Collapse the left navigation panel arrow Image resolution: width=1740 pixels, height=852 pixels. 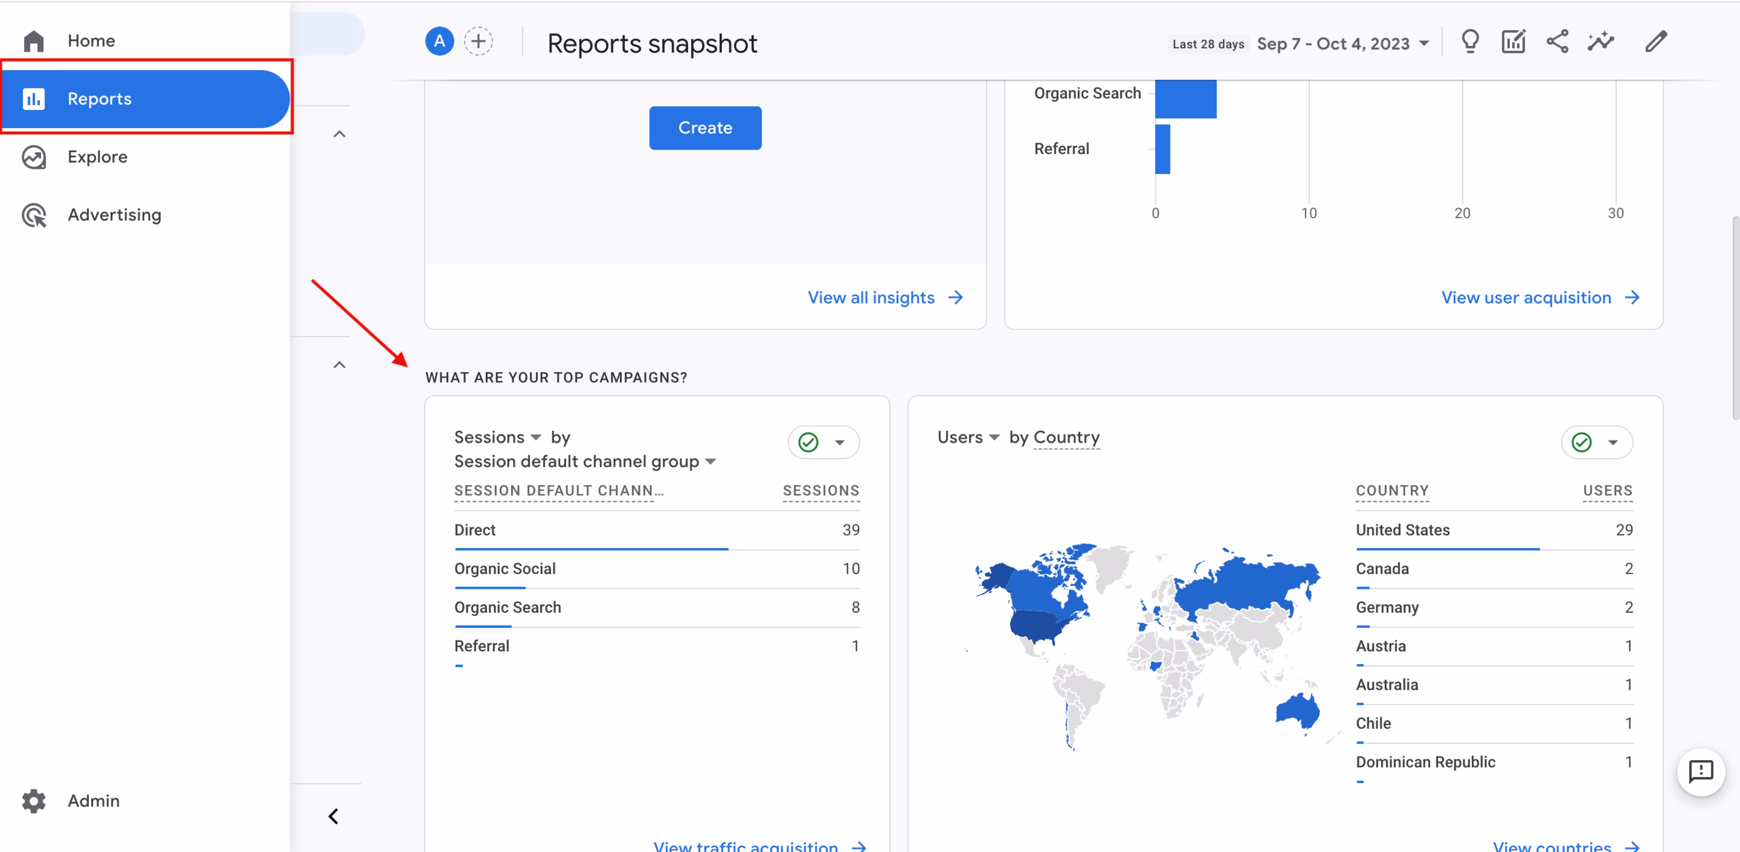tap(332, 815)
